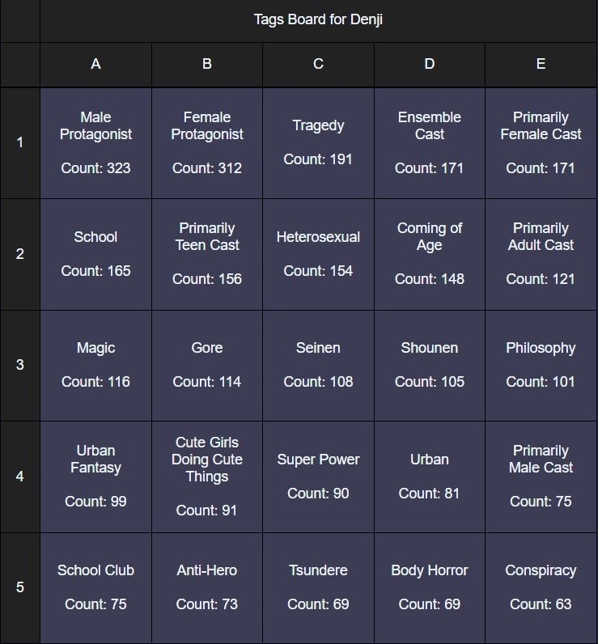Click the Super Power tag cell
Image resolution: width=598 pixels, height=644 pixels.
coord(318,476)
